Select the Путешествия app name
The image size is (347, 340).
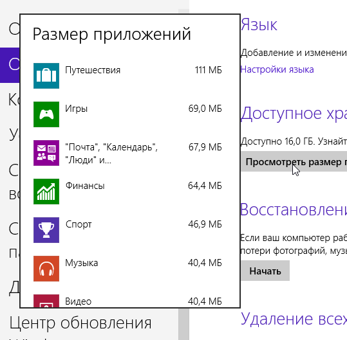pyautogui.click(x=93, y=70)
